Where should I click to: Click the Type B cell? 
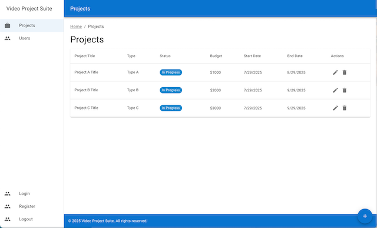click(133, 90)
